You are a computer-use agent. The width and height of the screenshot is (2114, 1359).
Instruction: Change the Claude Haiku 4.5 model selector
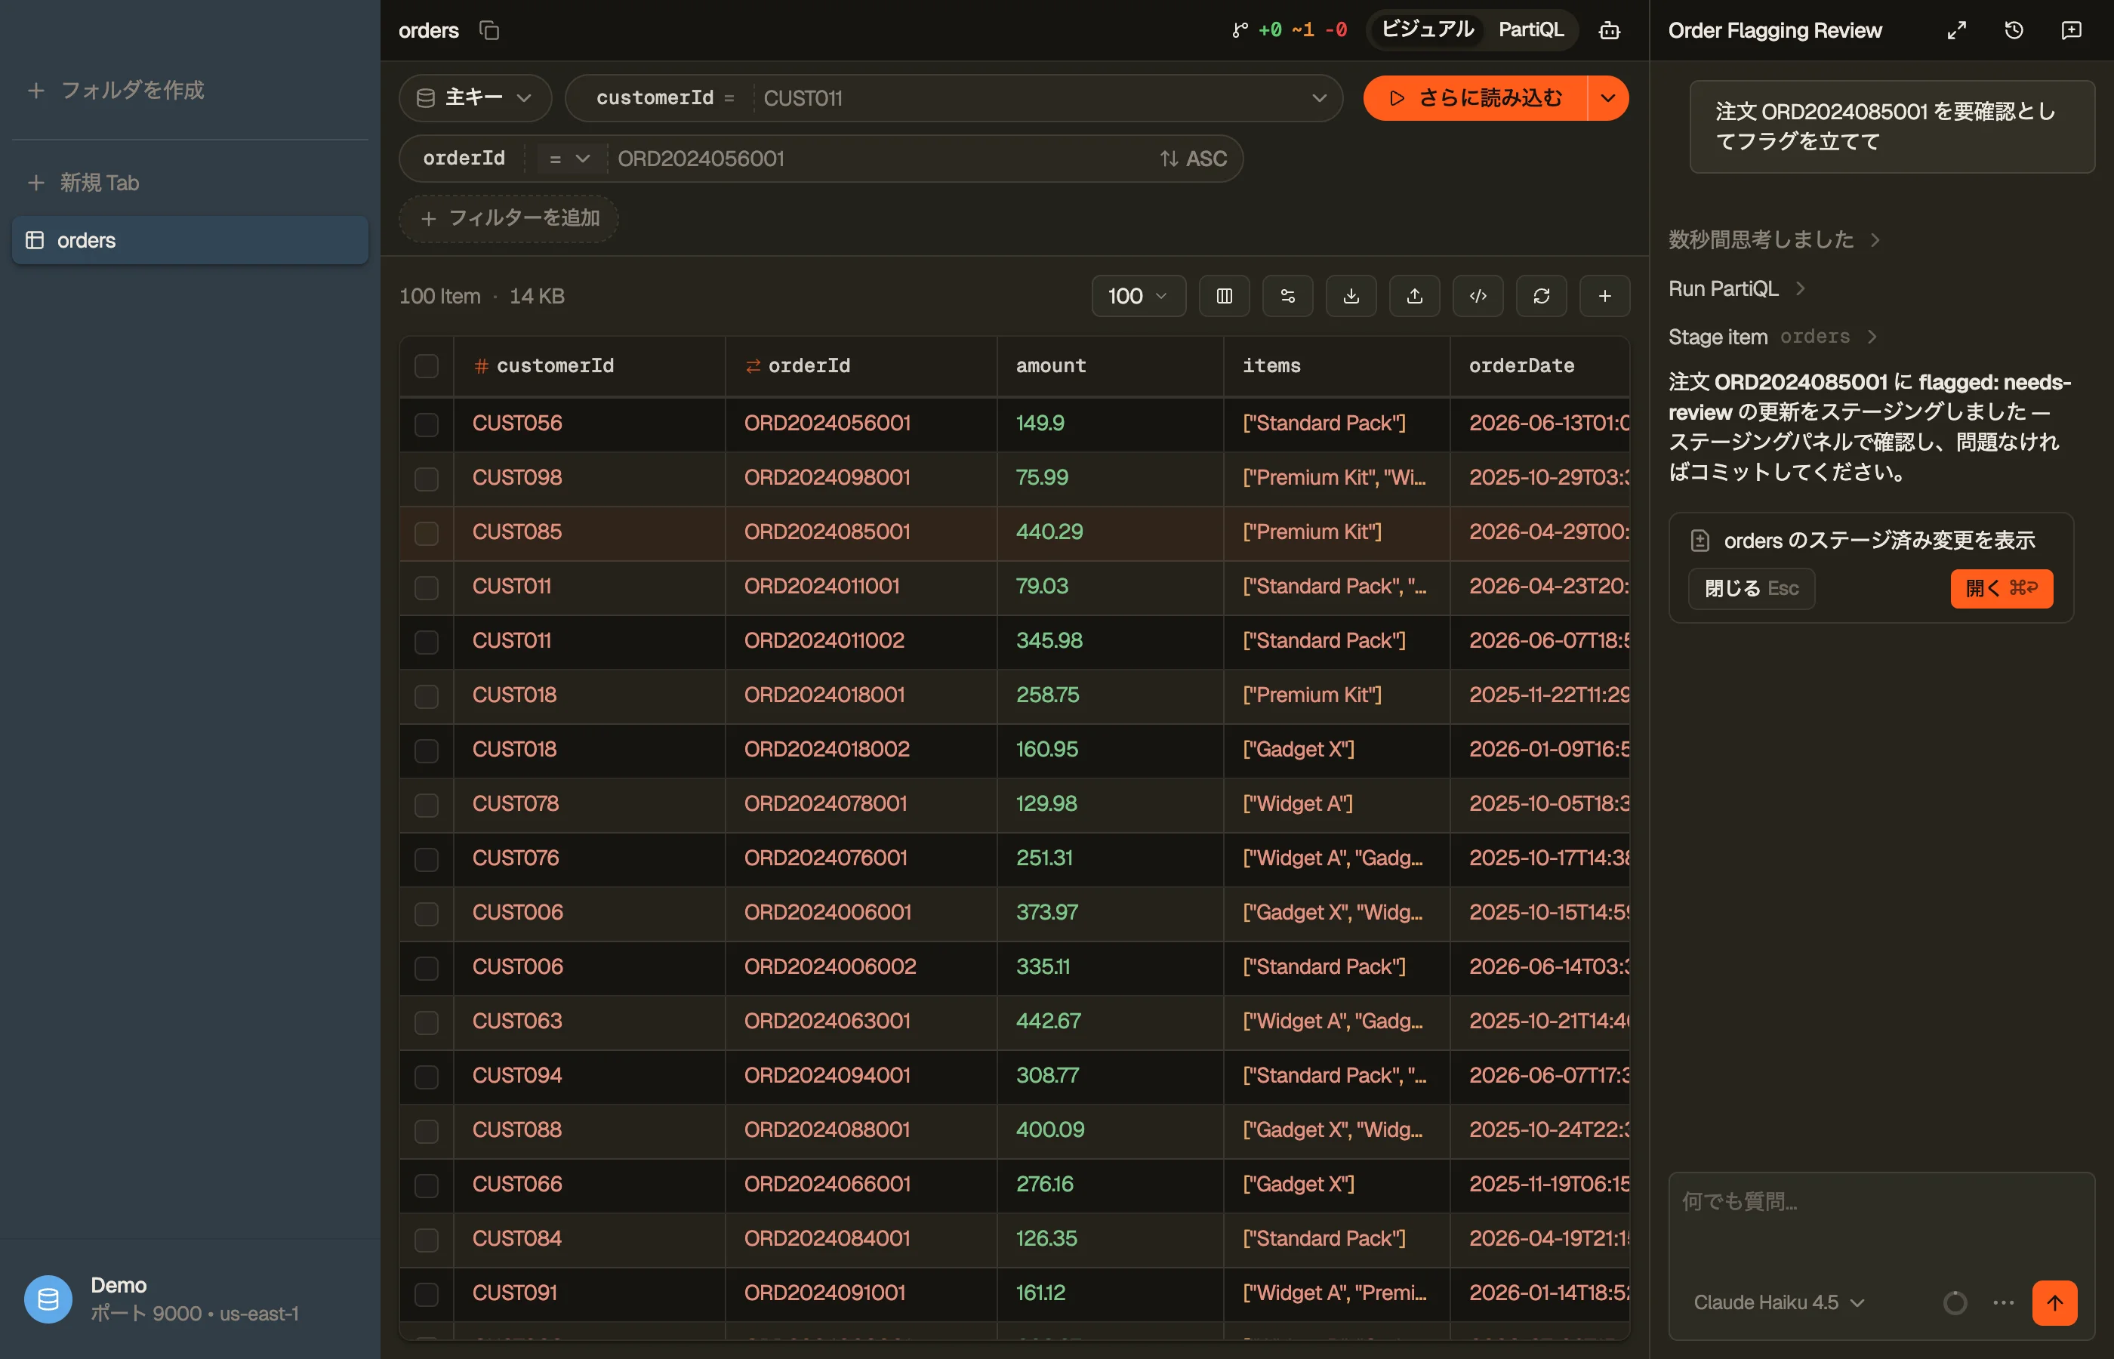coord(1778,1302)
